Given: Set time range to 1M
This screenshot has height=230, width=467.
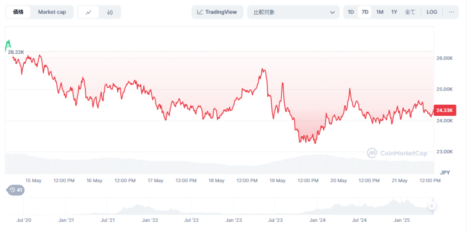Looking at the screenshot, I should click(379, 12).
